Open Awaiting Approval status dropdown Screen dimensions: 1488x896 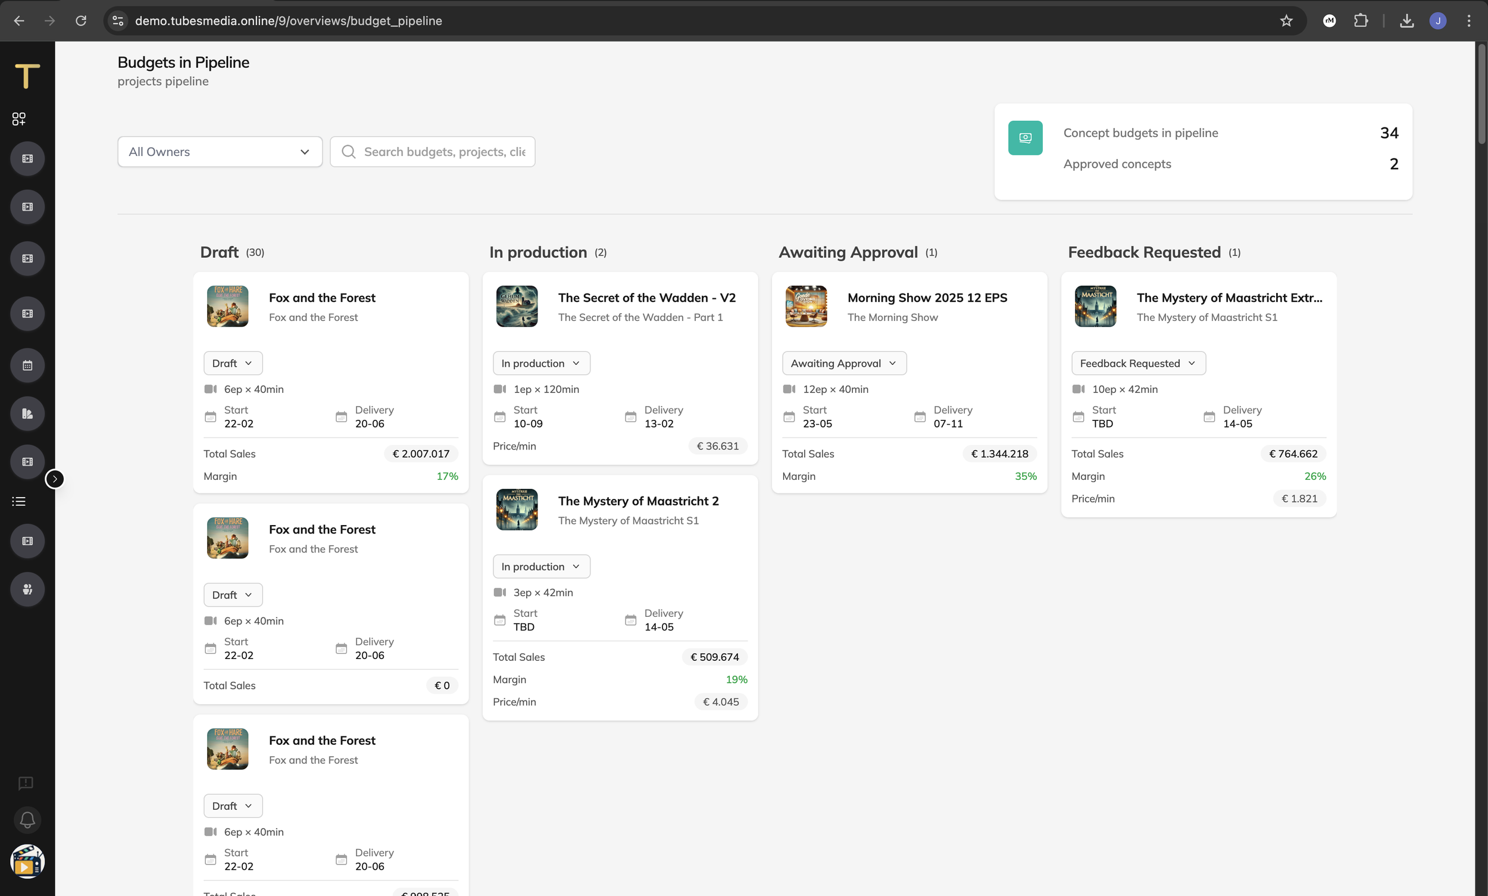point(844,363)
